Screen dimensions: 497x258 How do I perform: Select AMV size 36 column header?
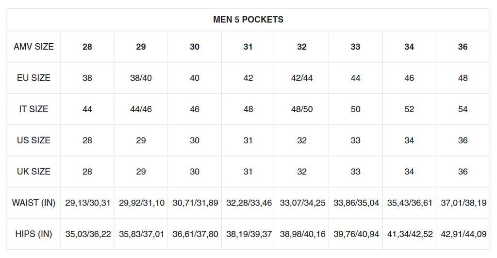click(463, 47)
